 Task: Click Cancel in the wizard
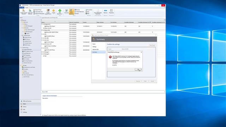click(x=152, y=81)
